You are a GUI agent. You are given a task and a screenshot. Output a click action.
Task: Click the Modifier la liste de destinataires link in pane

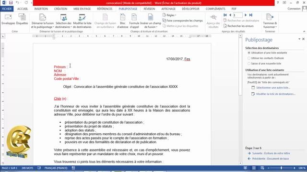pyautogui.click(x=276, y=94)
